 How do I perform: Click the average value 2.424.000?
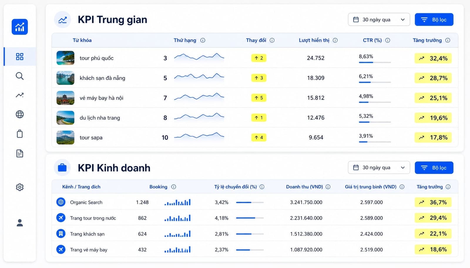coord(372,234)
